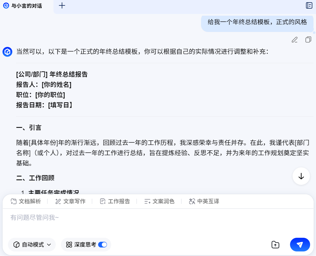This screenshot has height=256, width=316.
Task: Click the sidebar panel icon at top right
Action: (309, 5)
